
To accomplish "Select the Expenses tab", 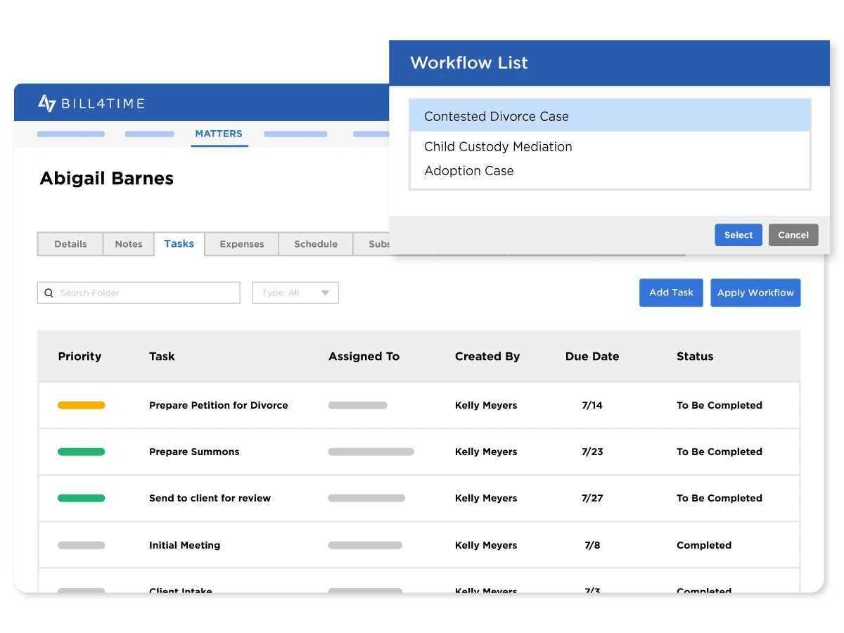I will click(x=242, y=244).
